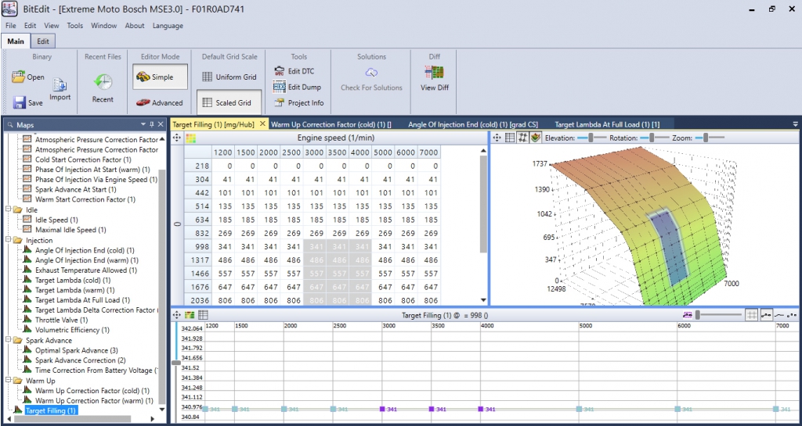802x426 pixels.
Task: Select the Throttle Valve (1) map
Action: (61, 320)
